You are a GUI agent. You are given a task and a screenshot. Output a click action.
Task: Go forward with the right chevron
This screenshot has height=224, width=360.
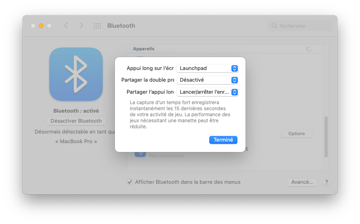(81, 26)
